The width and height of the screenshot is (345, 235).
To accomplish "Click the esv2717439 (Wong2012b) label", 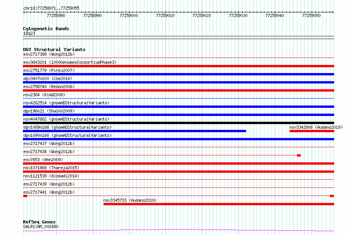I will (49, 184).
